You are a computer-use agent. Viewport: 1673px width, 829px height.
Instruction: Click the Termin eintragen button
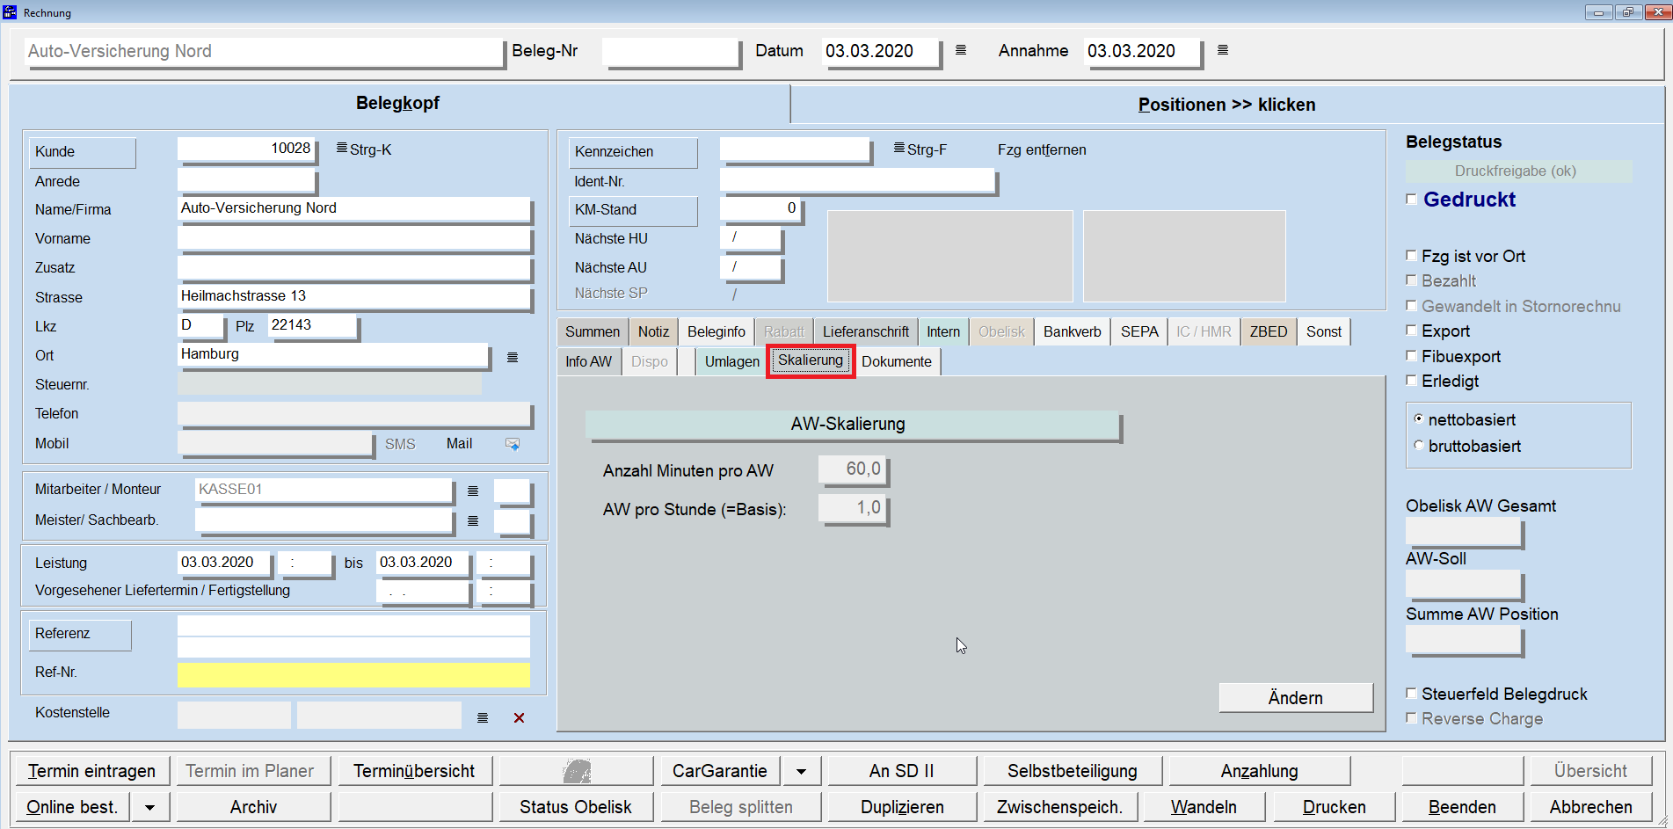click(91, 771)
